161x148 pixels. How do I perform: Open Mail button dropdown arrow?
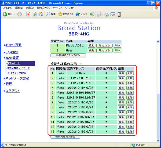(x=103, y=14)
